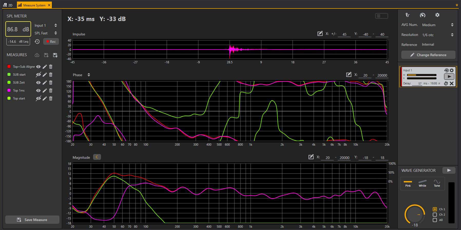Viewport: 461px width, 230px height.
Task: Show the hidden Top start measure
Action: [38, 98]
